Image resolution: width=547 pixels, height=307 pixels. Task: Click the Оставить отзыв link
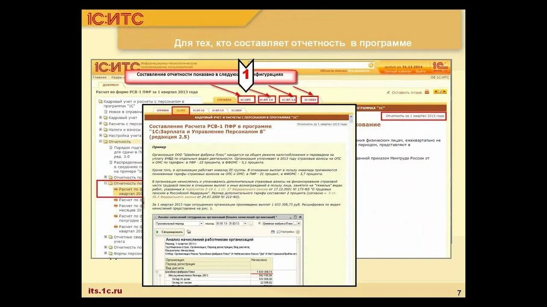pos(406,92)
